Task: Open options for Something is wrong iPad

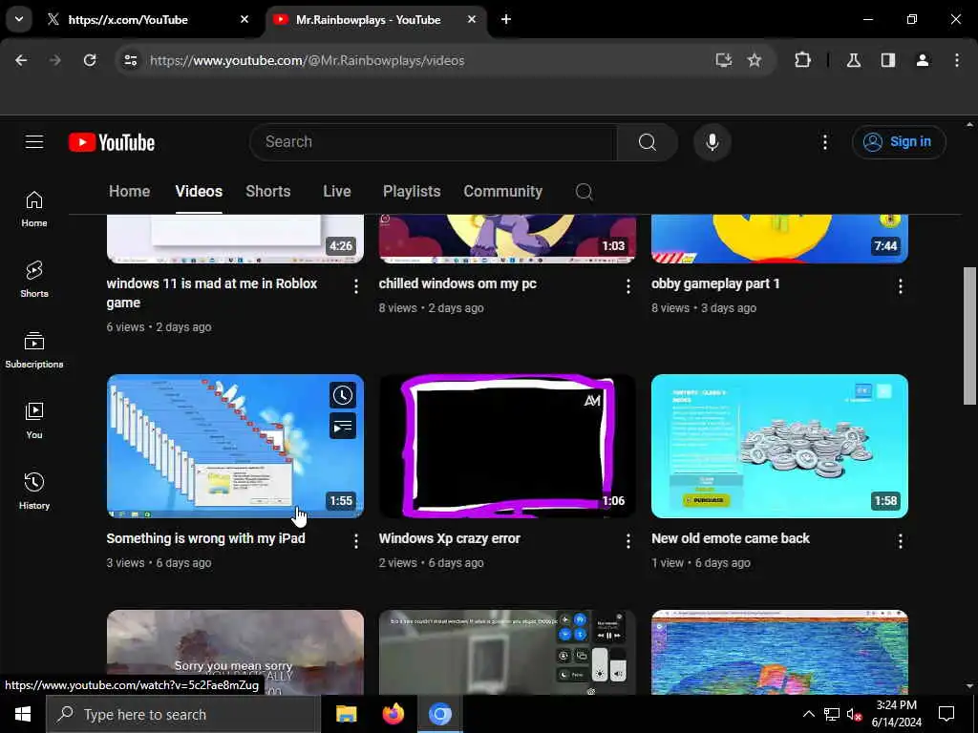Action: 356,541
